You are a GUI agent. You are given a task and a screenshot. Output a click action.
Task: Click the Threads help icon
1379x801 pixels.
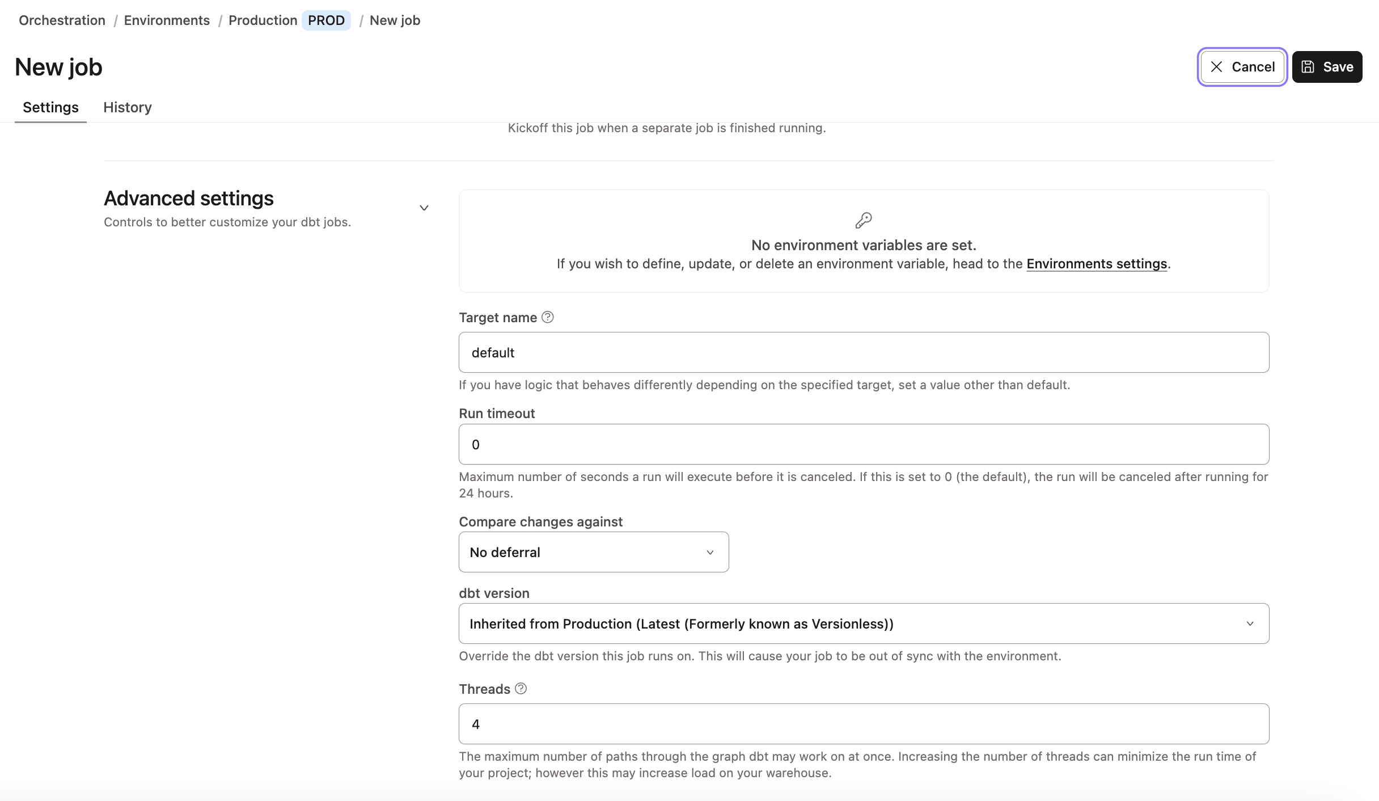(x=520, y=689)
